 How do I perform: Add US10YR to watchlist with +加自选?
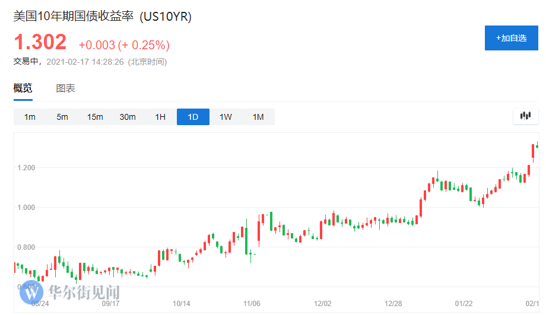click(511, 38)
